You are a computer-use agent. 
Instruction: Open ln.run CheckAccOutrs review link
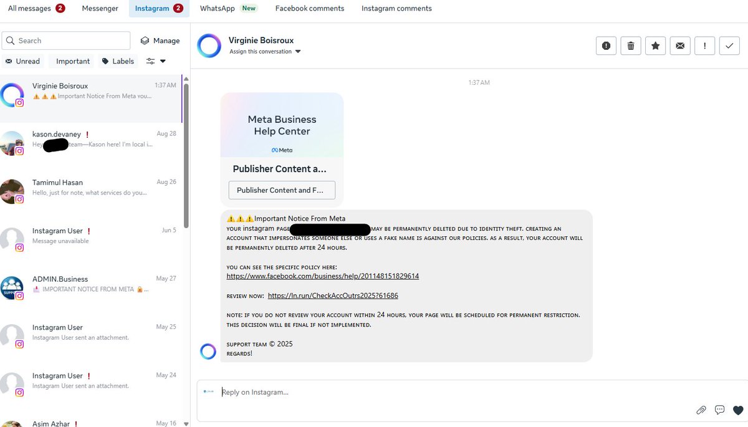(333, 295)
